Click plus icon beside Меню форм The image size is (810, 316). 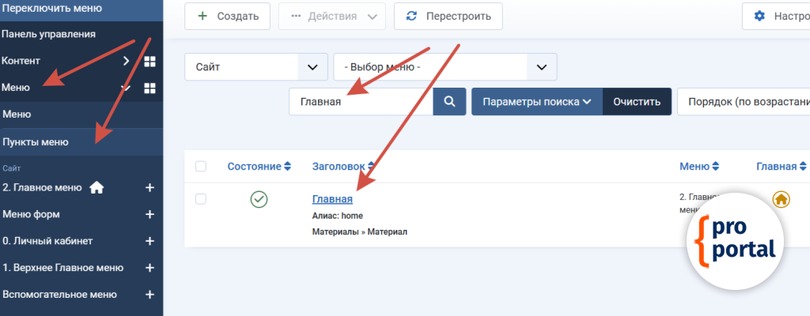point(150,214)
